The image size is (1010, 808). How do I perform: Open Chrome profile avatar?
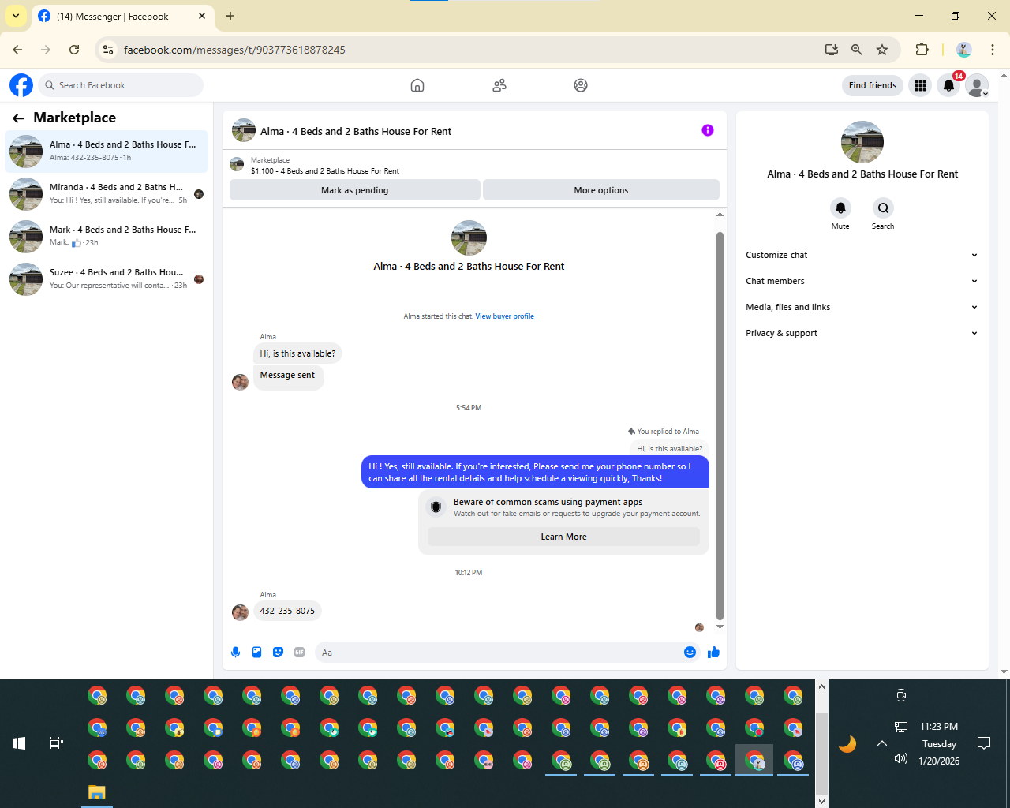963,50
